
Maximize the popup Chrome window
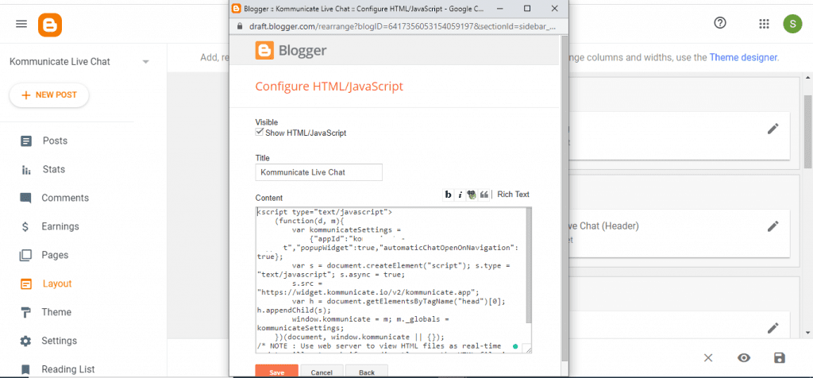point(527,8)
